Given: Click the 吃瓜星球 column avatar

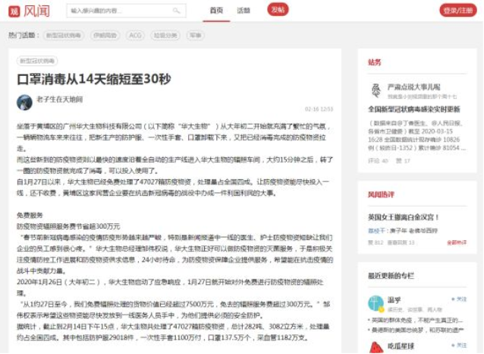Looking at the screenshot, I should pyautogui.click(x=375, y=346).
